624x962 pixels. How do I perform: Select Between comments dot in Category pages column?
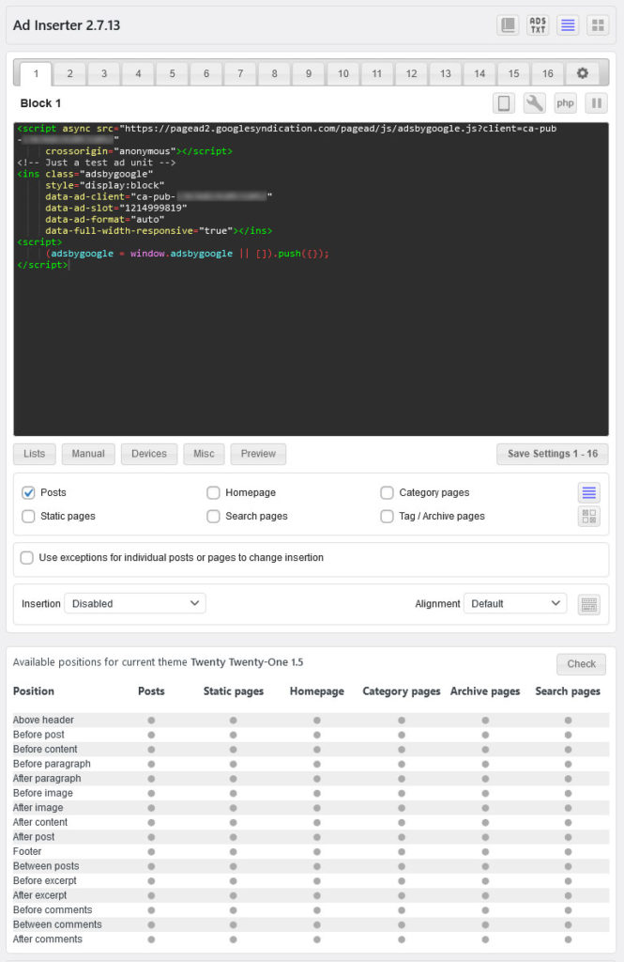[402, 925]
